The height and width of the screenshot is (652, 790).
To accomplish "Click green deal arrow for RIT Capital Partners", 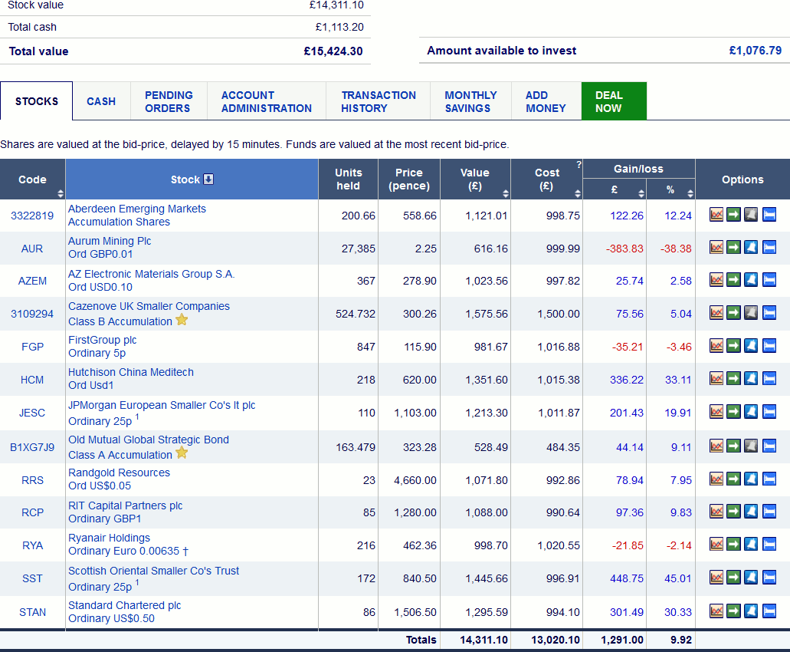I will point(733,512).
